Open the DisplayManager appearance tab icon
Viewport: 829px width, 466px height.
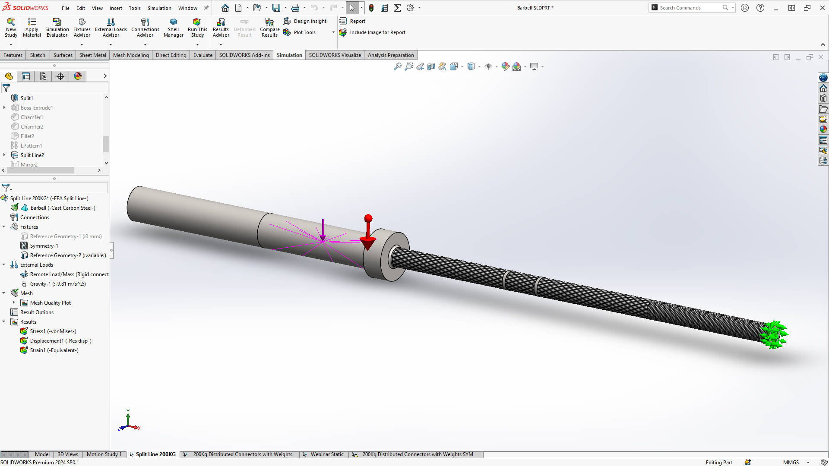78,76
